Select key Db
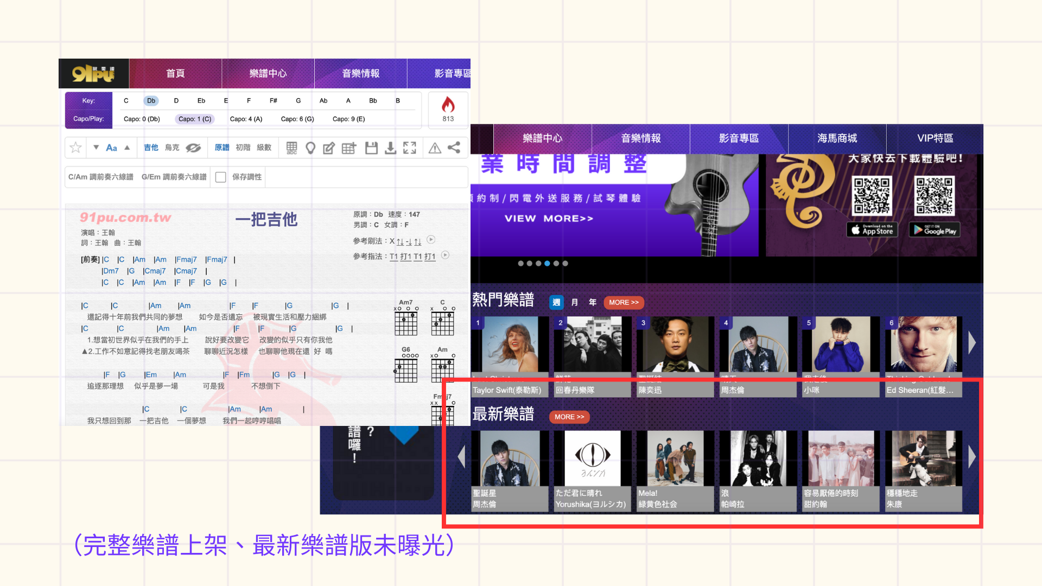 [151, 100]
